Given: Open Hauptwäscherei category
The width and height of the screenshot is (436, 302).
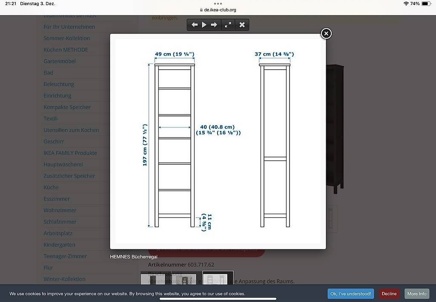Looking at the screenshot, I should point(63,164).
